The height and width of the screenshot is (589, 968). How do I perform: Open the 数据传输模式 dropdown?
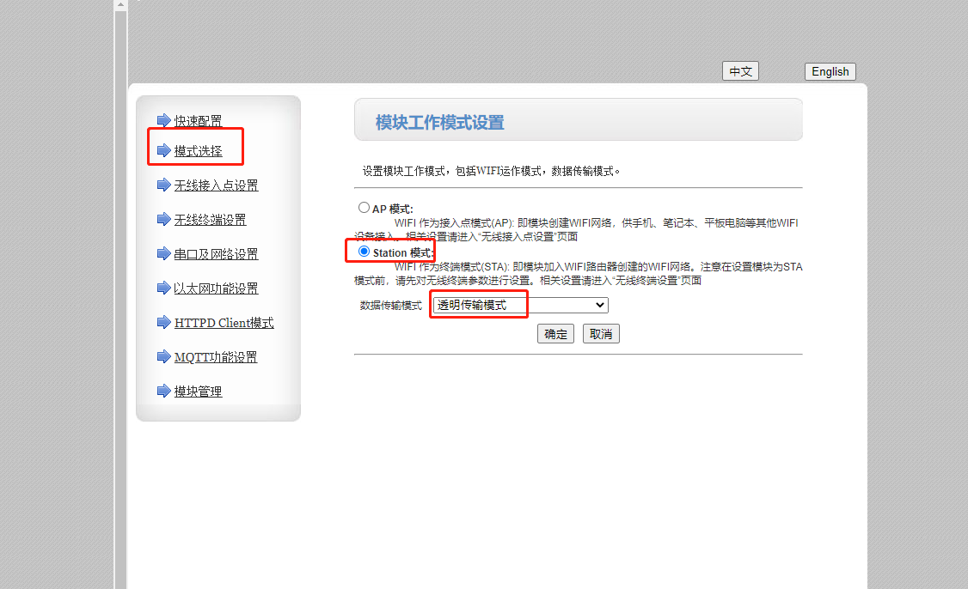click(x=520, y=305)
